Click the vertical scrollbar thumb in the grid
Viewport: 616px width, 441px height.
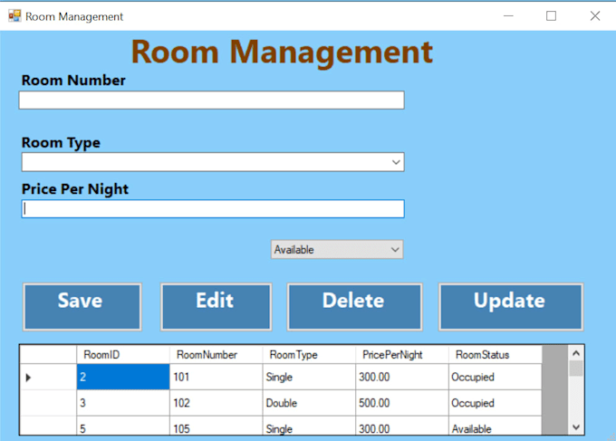(576, 369)
